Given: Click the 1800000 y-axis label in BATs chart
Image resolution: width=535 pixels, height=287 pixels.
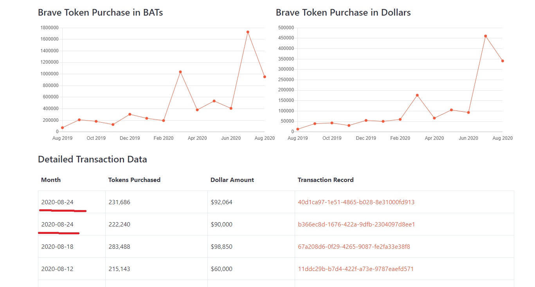Looking at the screenshot, I should coord(49,28).
